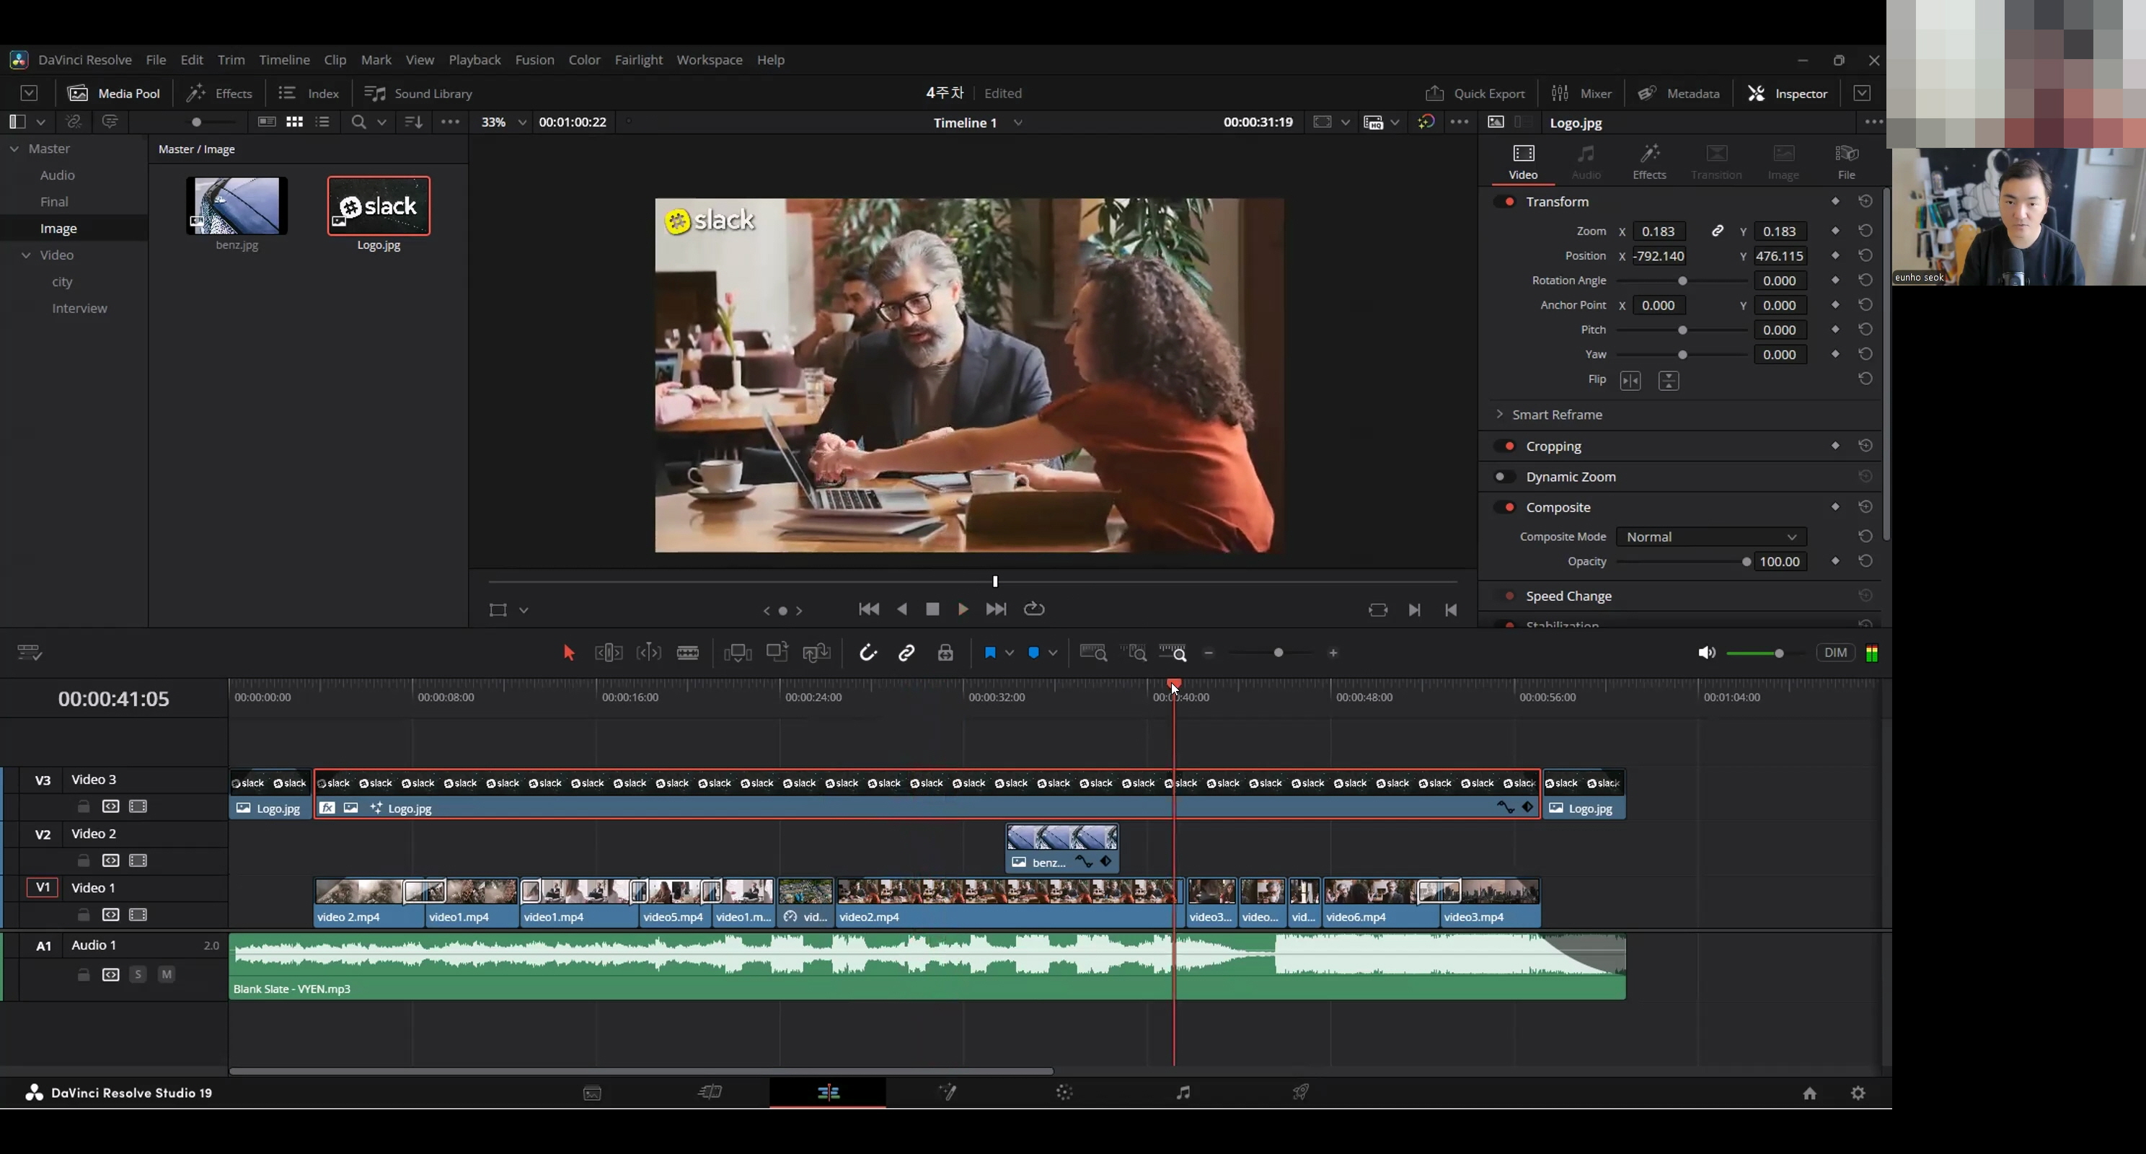Mute the Audio 1 track M button
Image resolution: width=2146 pixels, height=1154 pixels.
tap(167, 974)
